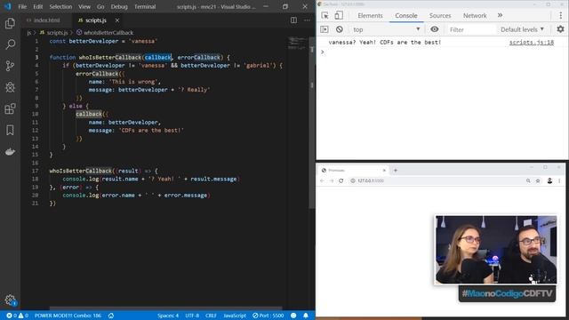Click the browser address bar

point(436,180)
